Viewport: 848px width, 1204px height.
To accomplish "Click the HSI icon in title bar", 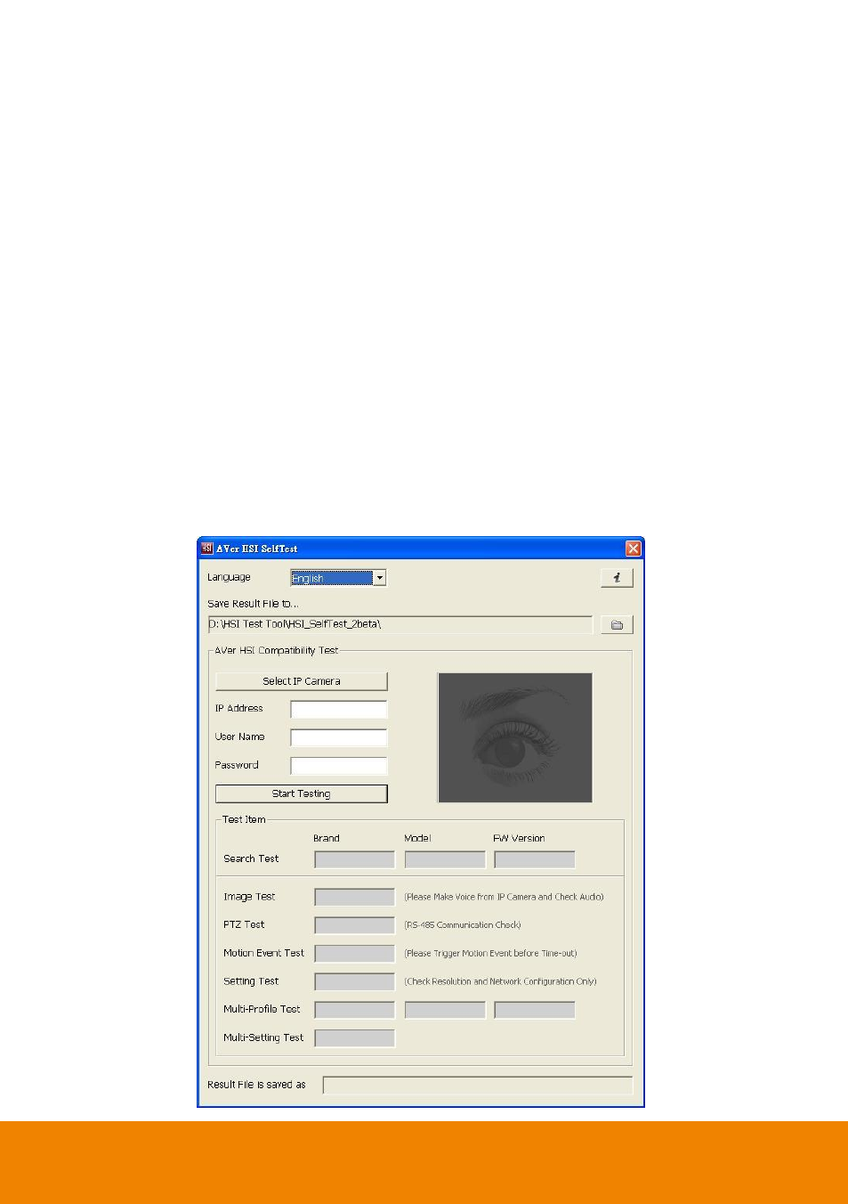I will coord(206,548).
